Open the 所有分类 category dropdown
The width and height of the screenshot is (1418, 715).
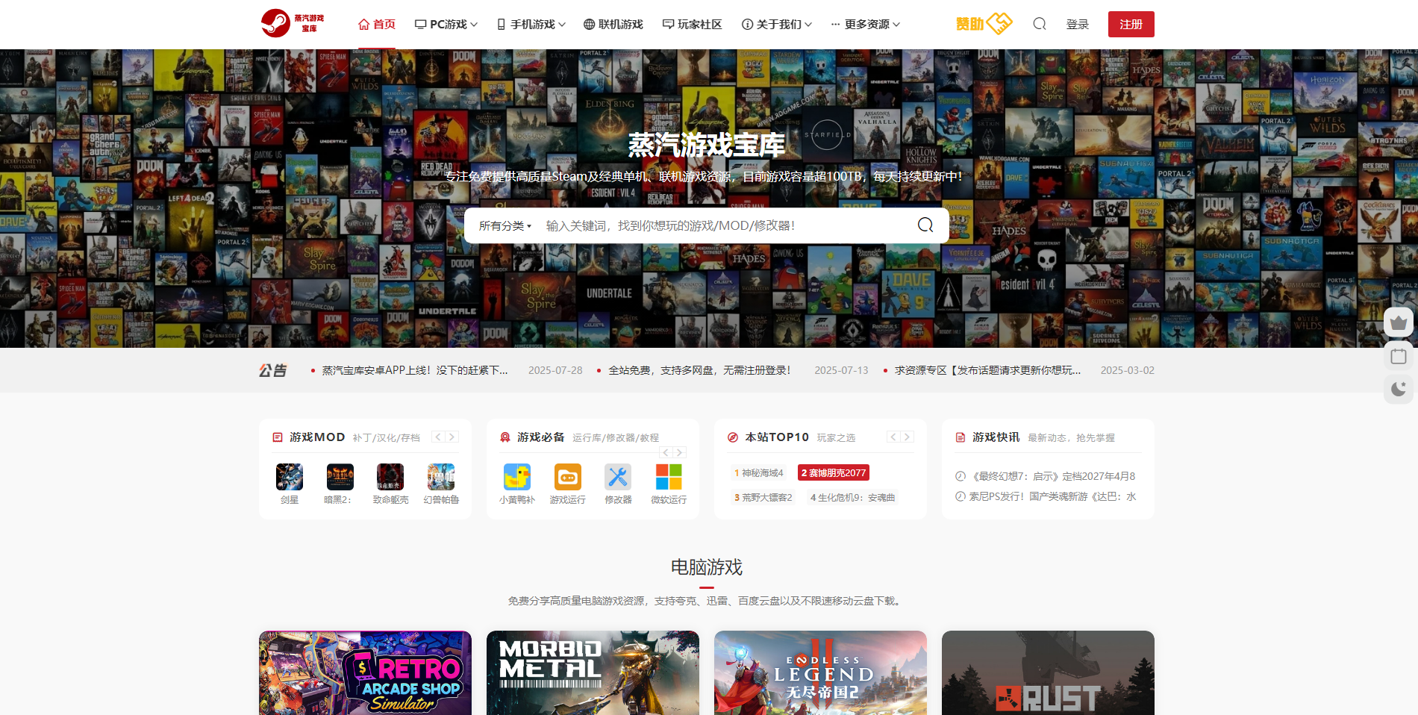(x=505, y=226)
